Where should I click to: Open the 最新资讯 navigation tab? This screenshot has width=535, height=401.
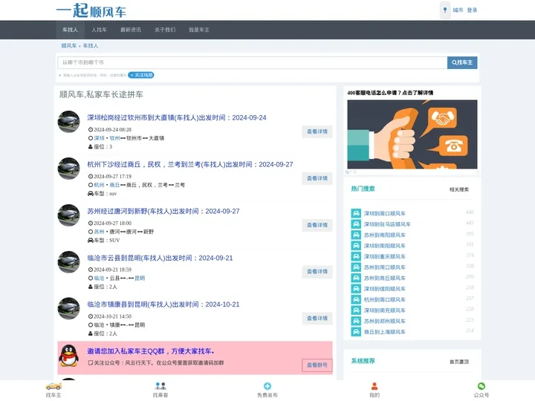[131, 30]
